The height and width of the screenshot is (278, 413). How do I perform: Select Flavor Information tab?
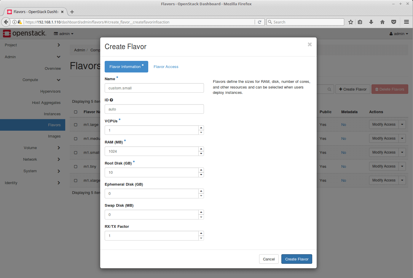click(x=126, y=67)
